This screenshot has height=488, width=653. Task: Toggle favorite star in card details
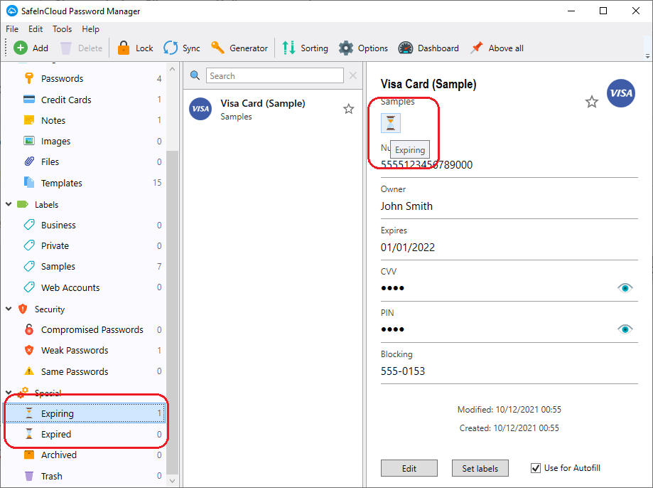click(591, 101)
